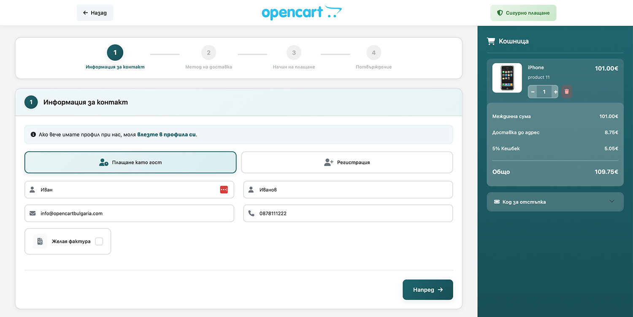Click the shopping cart icon beside Кошница
The height and width of the screenshot is (317, 633).
click(490, 41)
